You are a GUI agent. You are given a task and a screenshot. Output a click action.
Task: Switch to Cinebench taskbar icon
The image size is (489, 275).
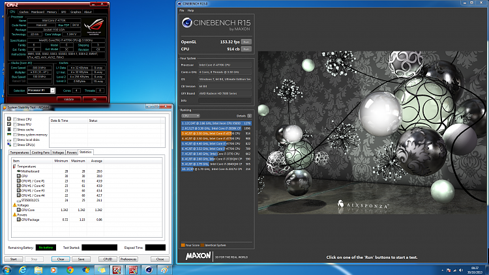pyautogui.click(x=149, y=270)
